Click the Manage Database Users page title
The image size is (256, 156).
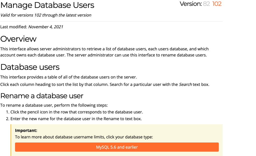pyautogui.click(x=47, y=5)
